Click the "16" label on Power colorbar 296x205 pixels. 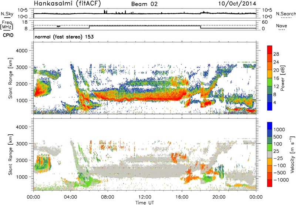[x=276, y=78]
